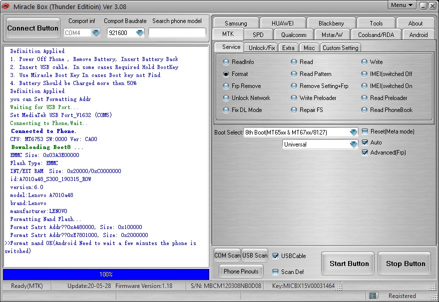Switch to the Samsung tab
The image size is (439, 302).
point(236,23)
